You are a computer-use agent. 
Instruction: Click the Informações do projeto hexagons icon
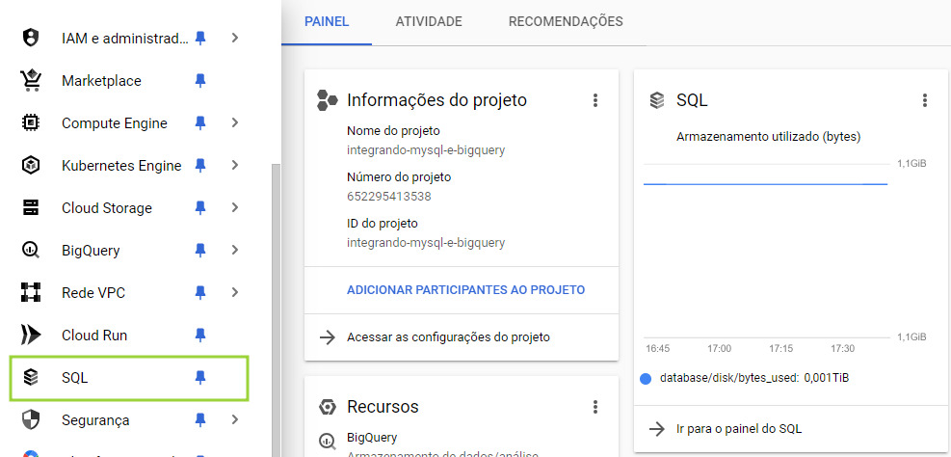[x=327, y=100]
